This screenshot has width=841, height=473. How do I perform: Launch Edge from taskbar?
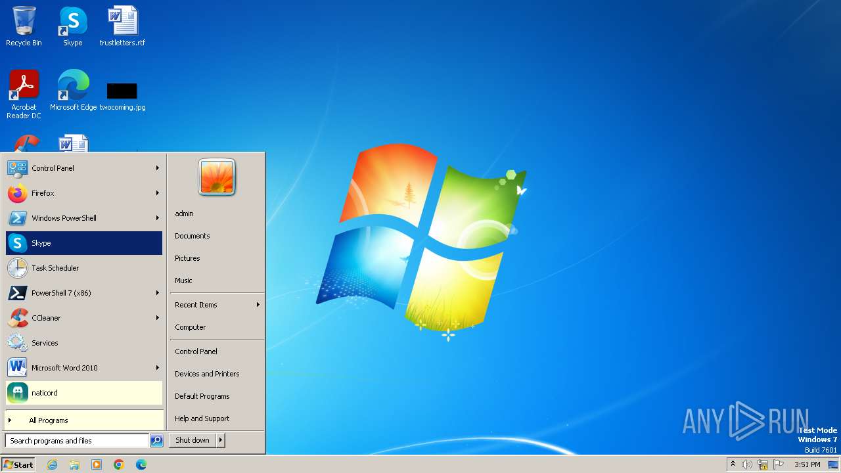coord(141,464)
